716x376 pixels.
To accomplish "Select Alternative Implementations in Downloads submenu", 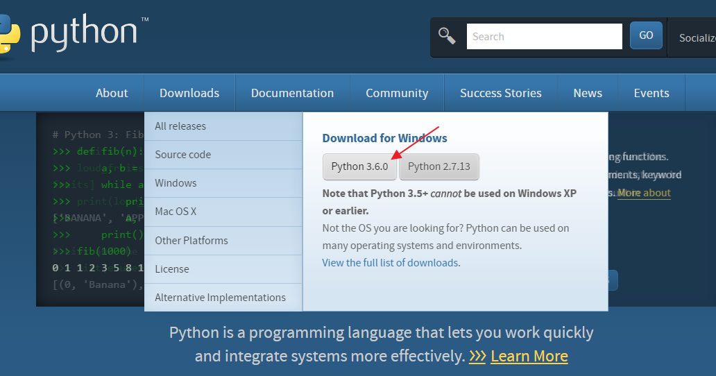I will coord(223,298).
